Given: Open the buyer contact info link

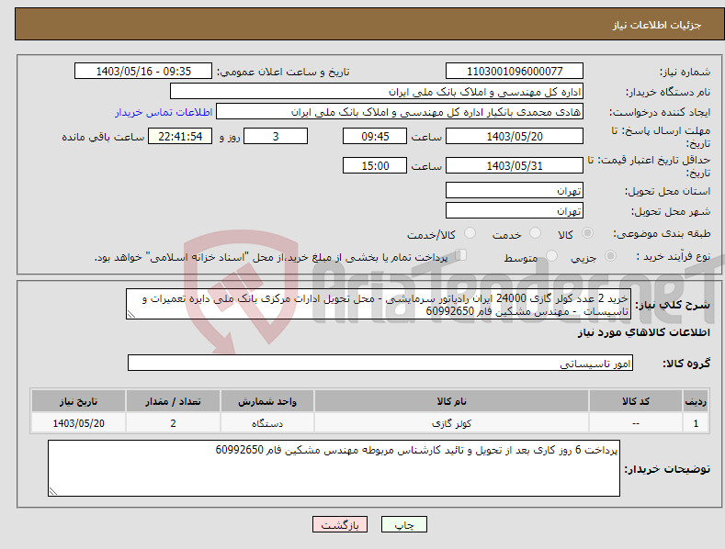Looking at the screenshot, I should click(164, 112).
